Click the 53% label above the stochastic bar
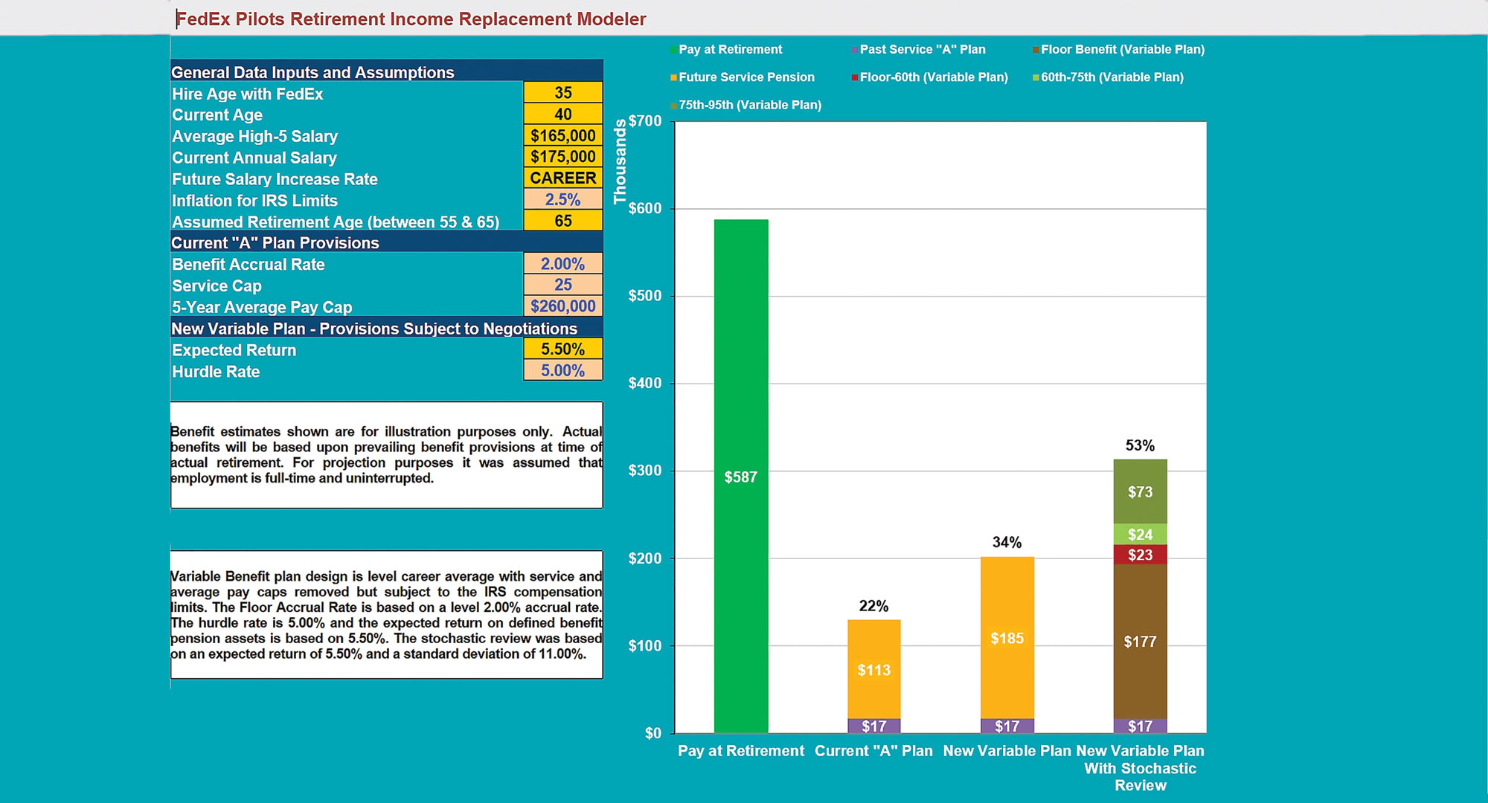 1140,445
